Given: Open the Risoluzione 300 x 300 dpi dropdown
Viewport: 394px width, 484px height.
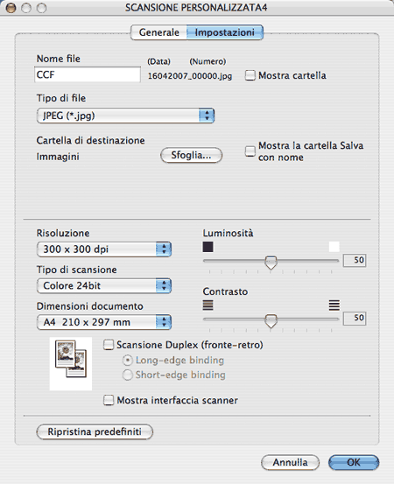Looking at the screenshot, I should (104, 249).
